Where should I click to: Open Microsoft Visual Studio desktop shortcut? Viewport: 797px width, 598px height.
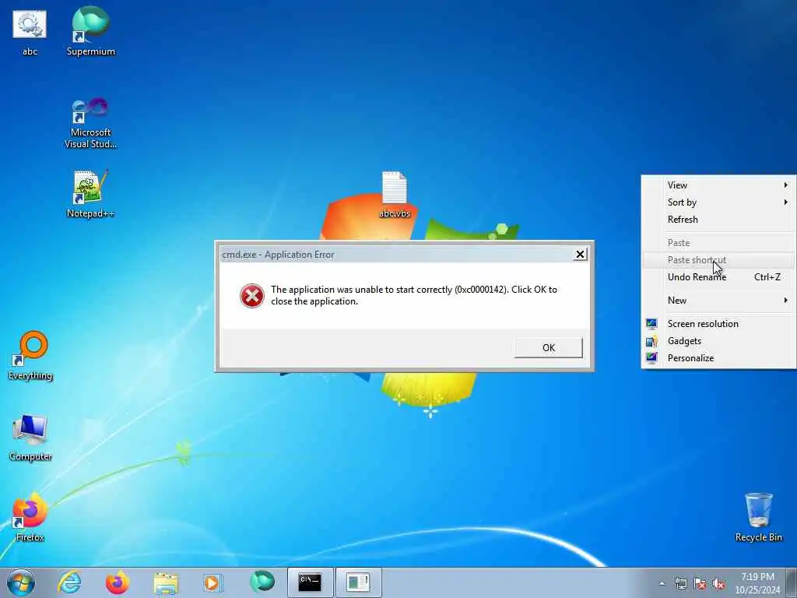90,123
